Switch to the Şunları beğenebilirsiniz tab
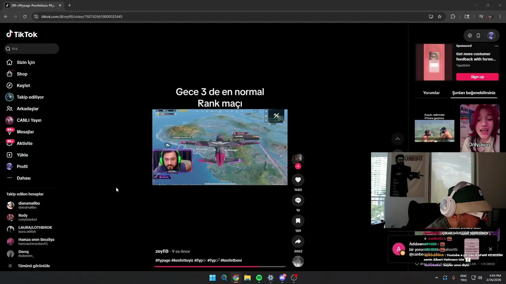 point(474,93)
